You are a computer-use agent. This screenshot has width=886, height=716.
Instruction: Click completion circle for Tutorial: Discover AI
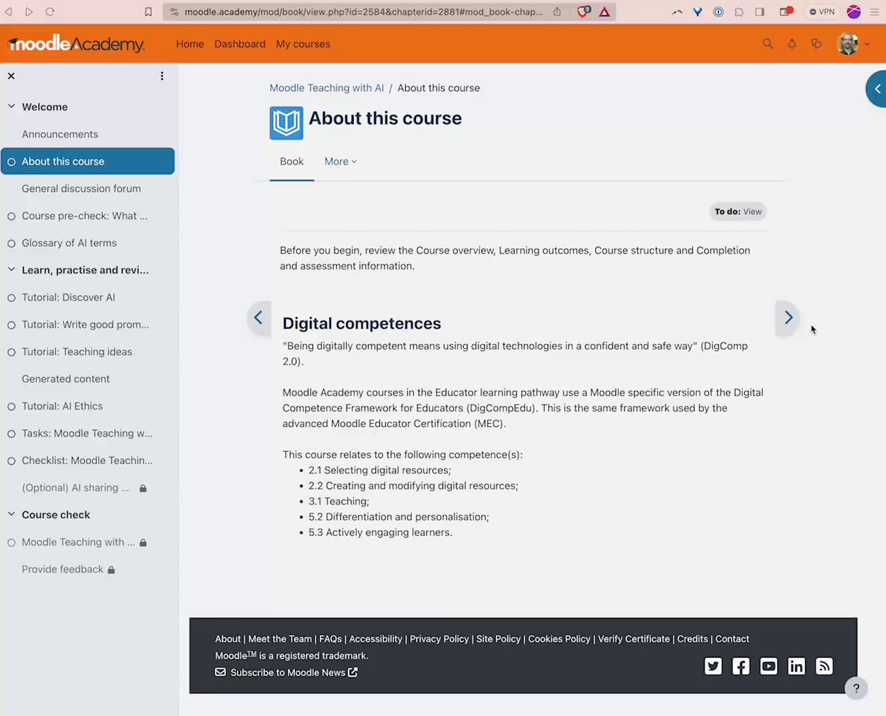(x=11, y=298)
